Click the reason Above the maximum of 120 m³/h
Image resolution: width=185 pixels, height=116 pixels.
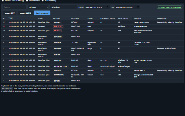tap(143, 32)
